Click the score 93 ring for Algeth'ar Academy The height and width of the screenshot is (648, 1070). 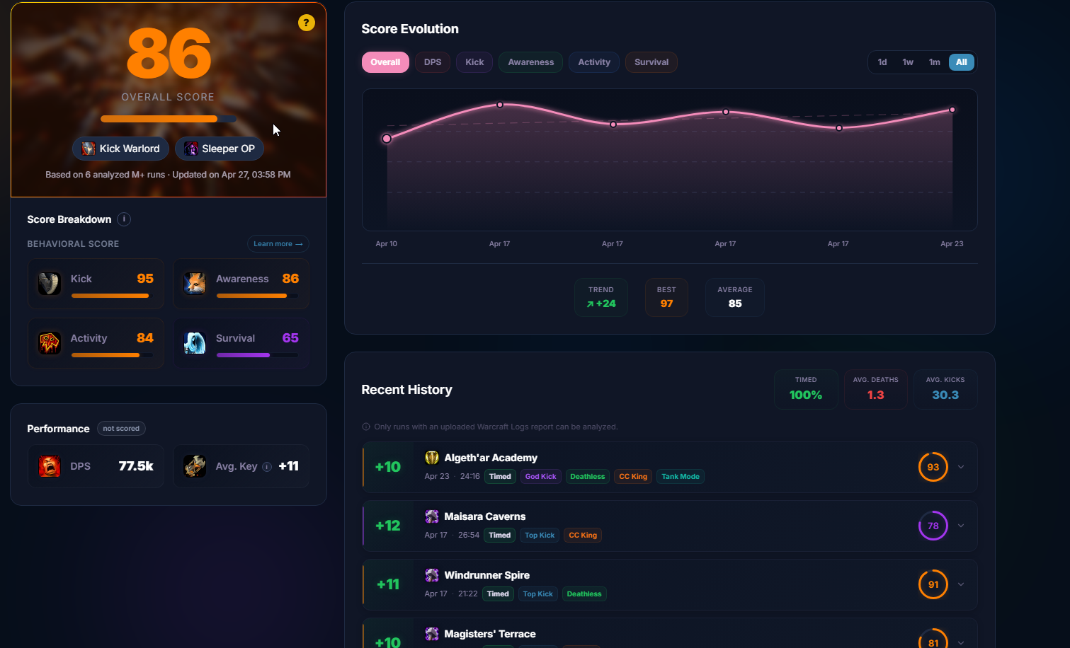[x=933, y=467]
